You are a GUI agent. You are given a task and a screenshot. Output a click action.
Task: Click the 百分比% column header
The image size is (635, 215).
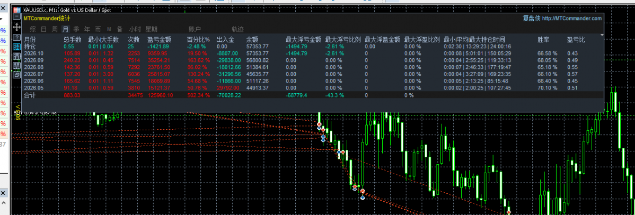pyautogui.click(x=198, y=40)
